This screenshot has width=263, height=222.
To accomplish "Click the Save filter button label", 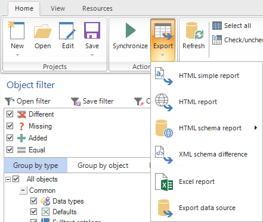I will (x=98, y=101).
